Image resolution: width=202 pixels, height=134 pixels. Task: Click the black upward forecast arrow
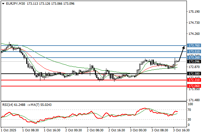tap(182, 54)
